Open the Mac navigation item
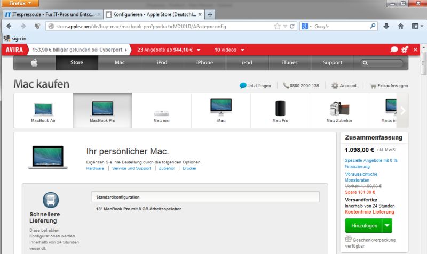This screenshot has width=427, height=254. click(120, 62)
